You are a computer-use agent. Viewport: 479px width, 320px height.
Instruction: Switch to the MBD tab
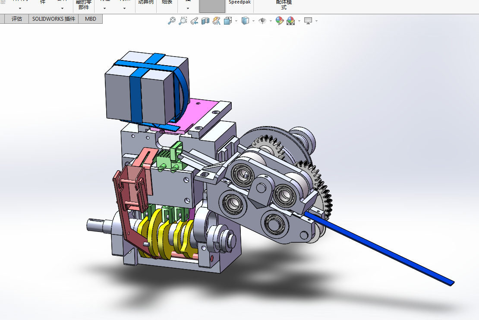coord(91,19)
